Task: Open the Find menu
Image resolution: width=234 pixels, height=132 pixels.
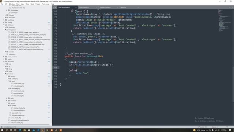Action: coord(18,4)
